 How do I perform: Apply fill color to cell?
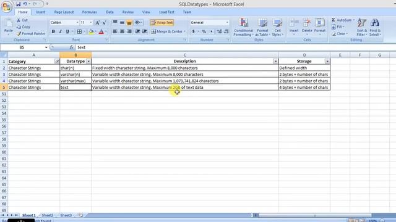[x=91, y=31]
